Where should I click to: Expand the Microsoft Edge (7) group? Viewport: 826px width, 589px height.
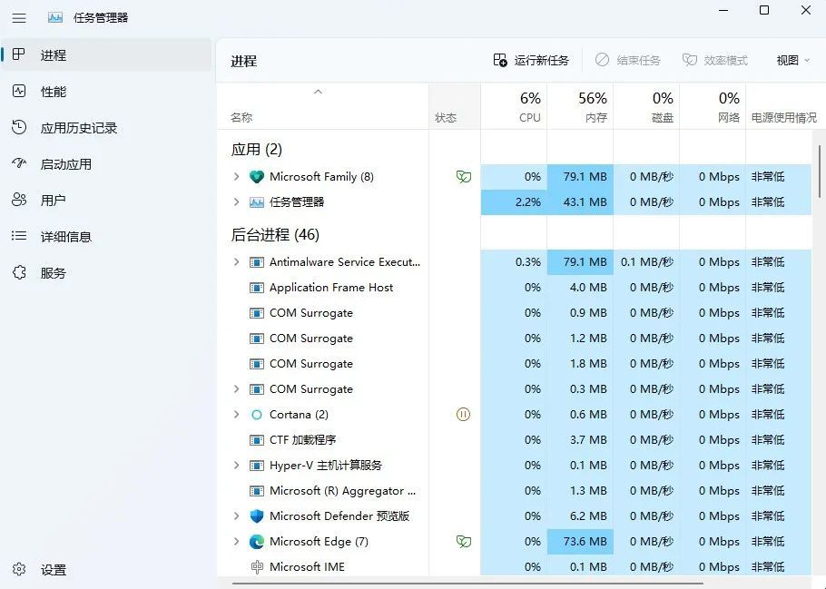pyautogui.click(x=236, y=542)
